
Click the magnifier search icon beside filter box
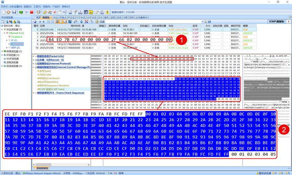click(205, 22)
